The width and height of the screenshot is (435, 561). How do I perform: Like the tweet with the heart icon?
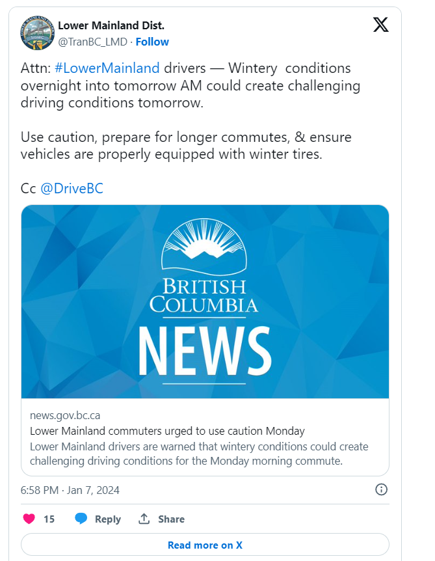click(29, 519)
